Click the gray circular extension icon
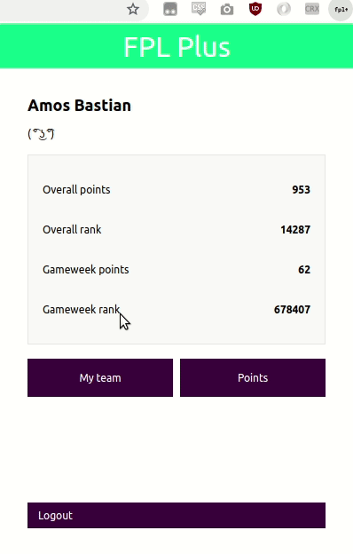The height and width of the screenshot is (554, 353). 284,9
